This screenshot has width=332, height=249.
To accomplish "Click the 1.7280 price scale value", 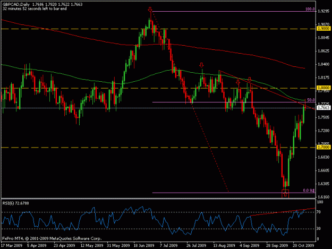I will [x=324, y=131].
